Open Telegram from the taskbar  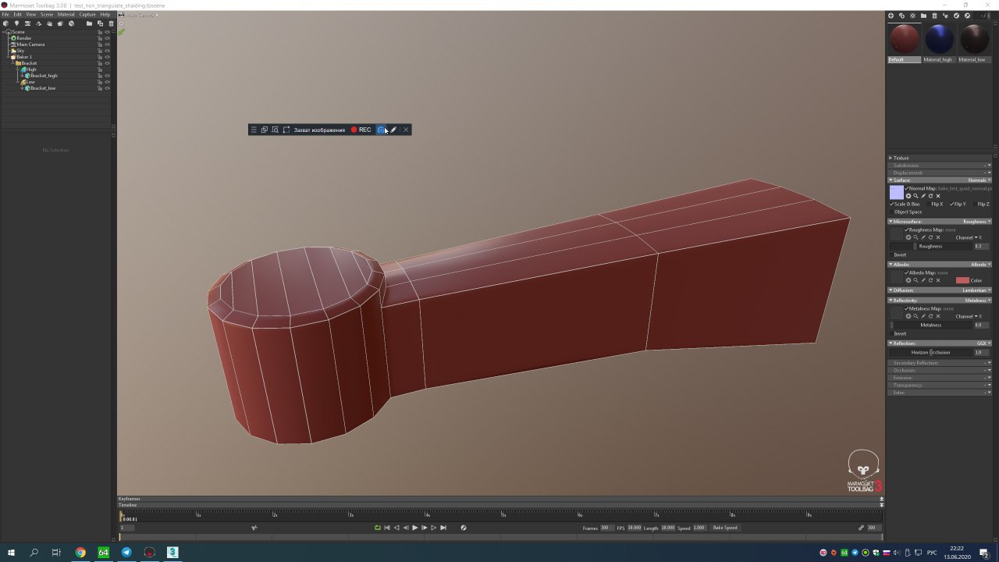[x=126, y=553]
